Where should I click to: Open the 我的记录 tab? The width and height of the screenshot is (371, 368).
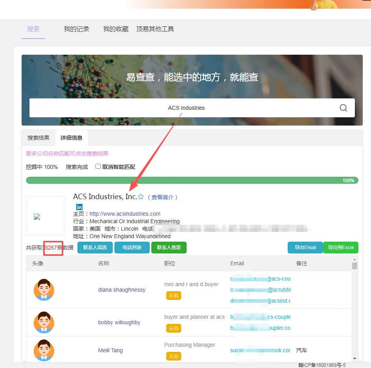76,29
